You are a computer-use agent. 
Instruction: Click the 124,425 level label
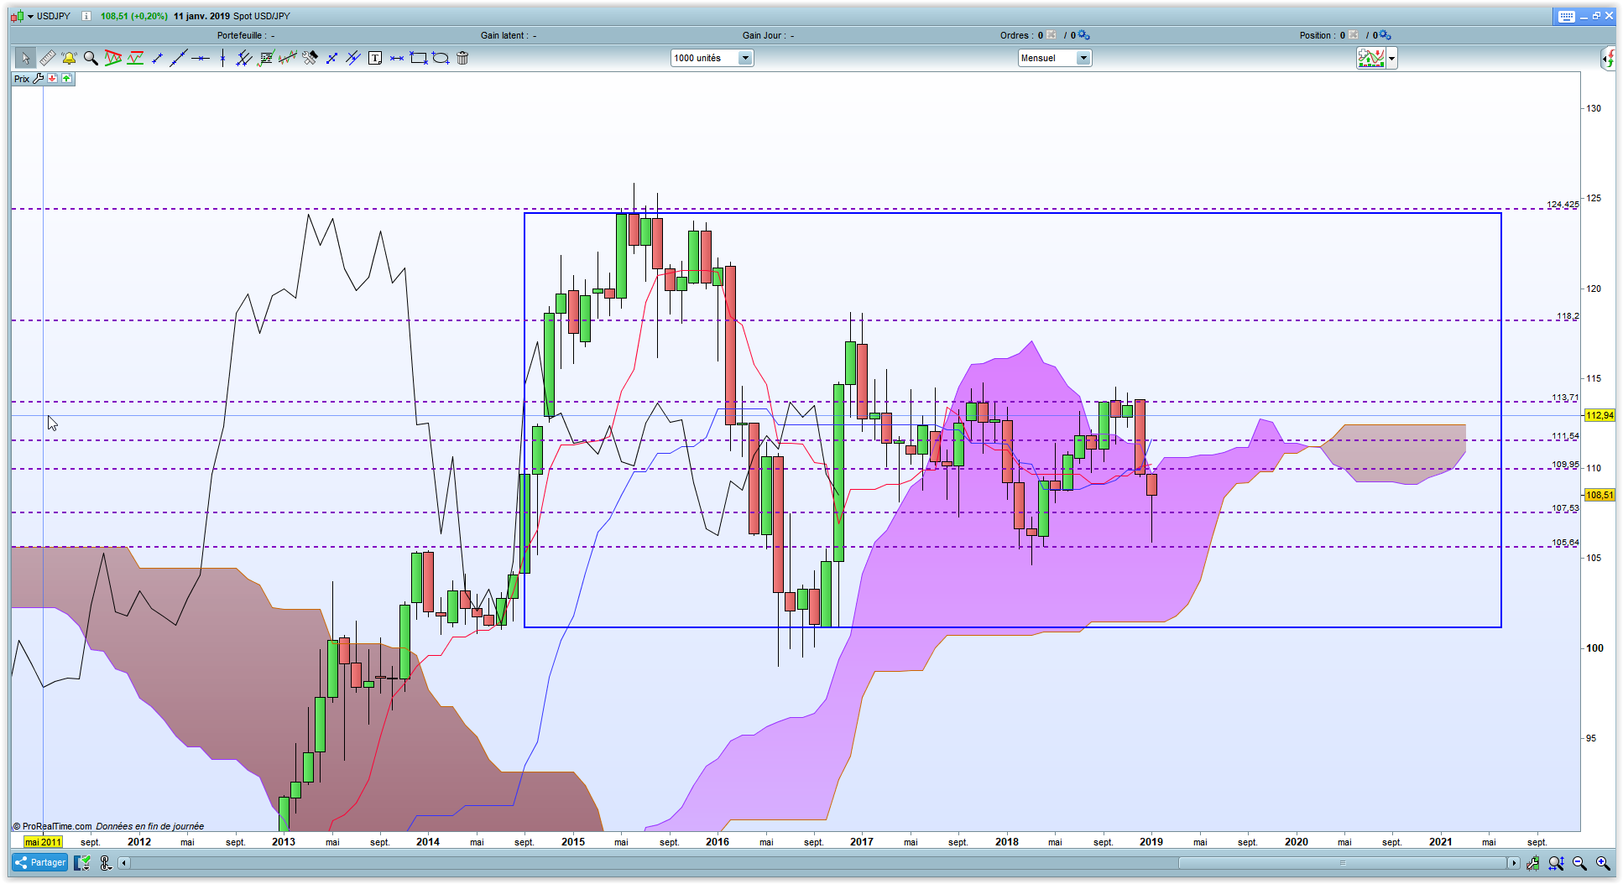pos(1563,205)
